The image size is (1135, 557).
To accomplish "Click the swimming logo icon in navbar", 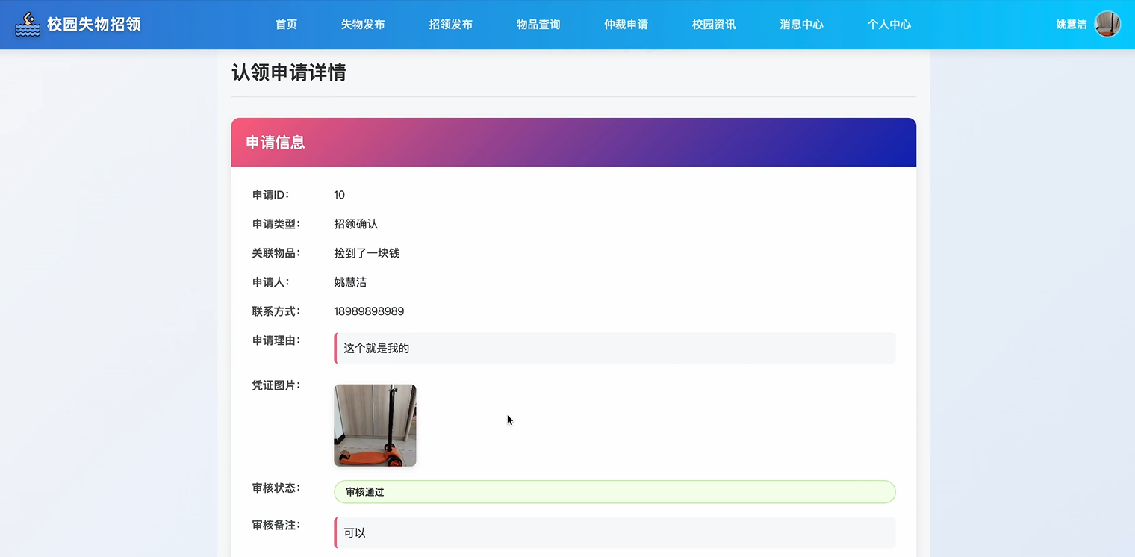I will point(28,23).
